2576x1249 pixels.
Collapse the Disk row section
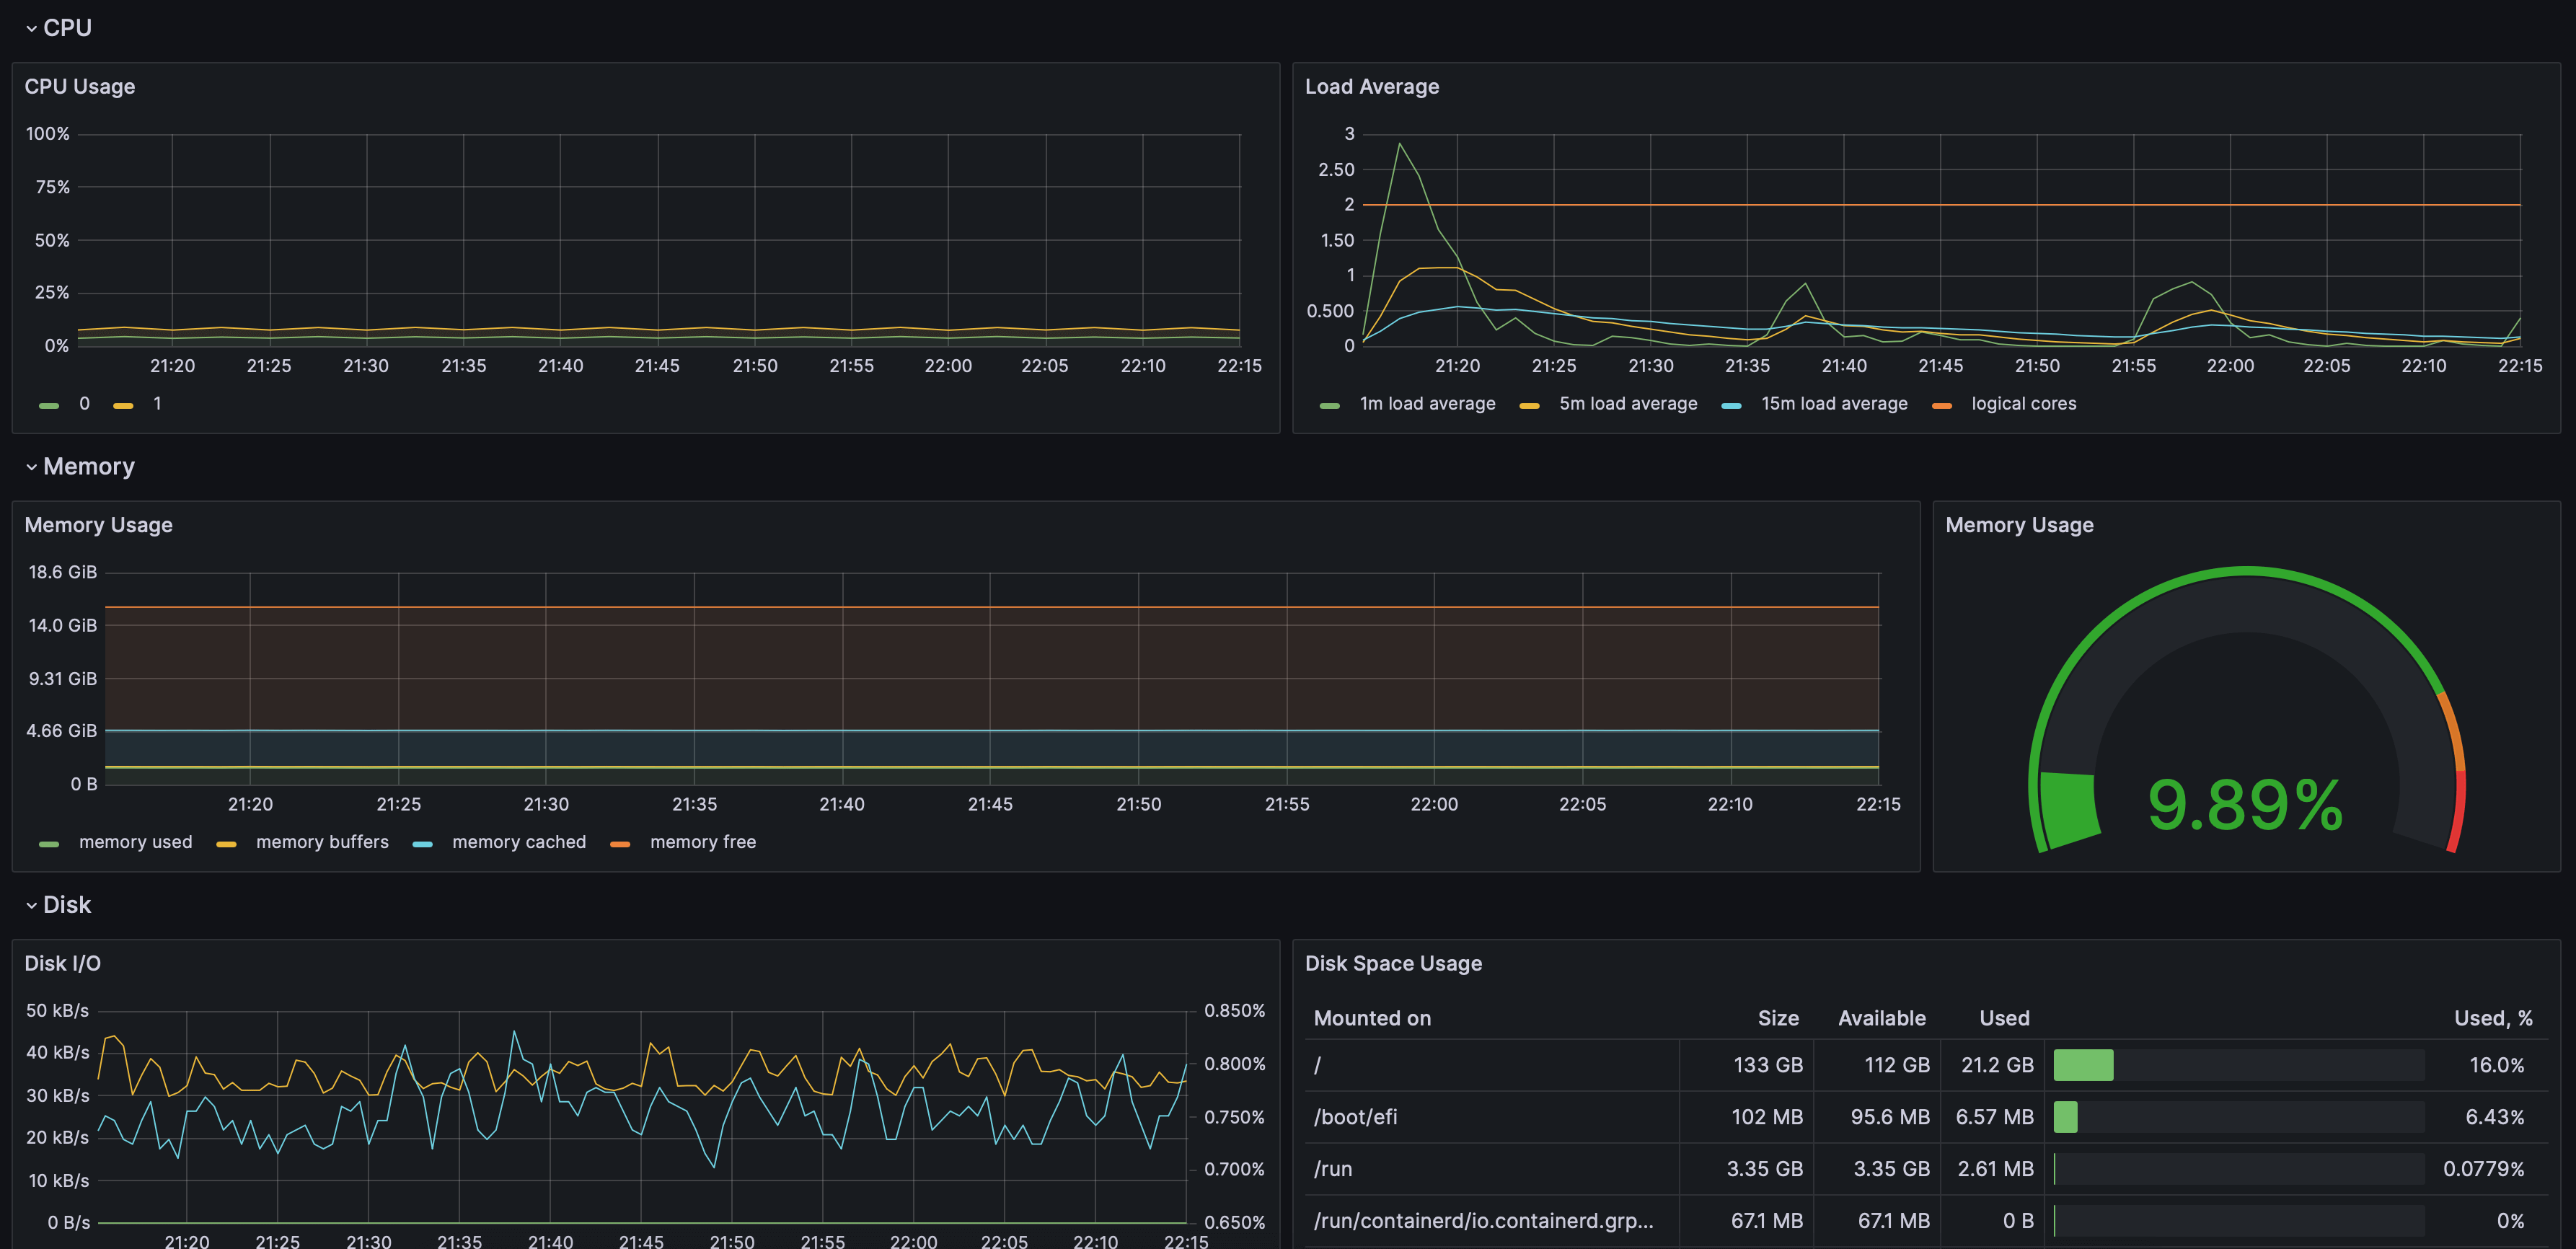click(x=59, y=905)
